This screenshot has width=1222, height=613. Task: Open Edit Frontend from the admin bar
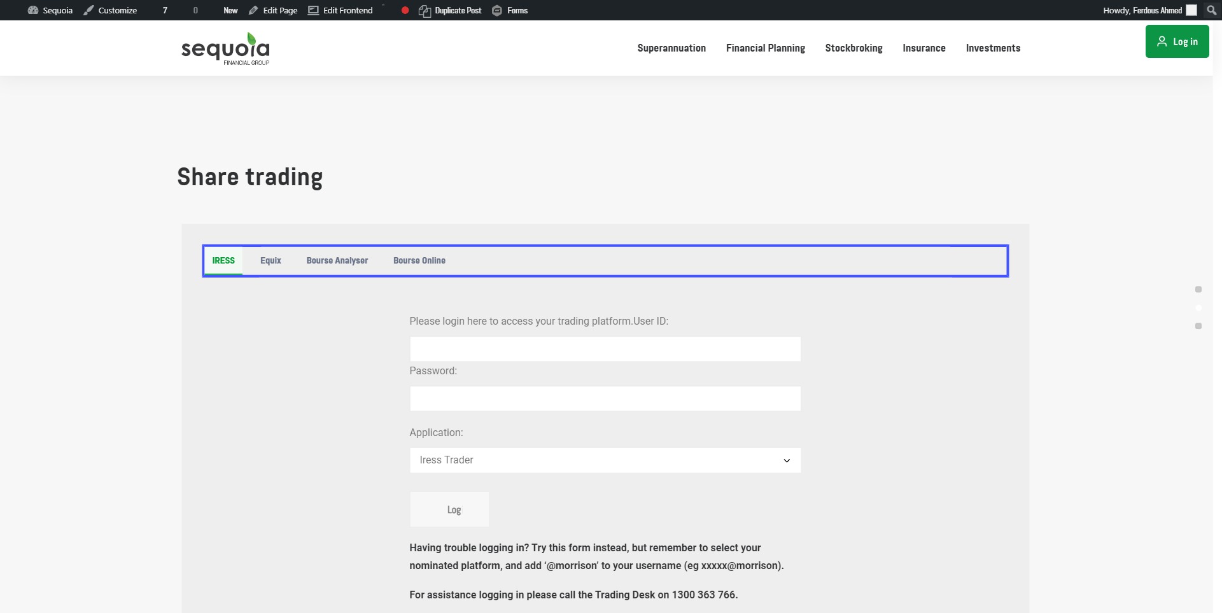tap(341, 10)
